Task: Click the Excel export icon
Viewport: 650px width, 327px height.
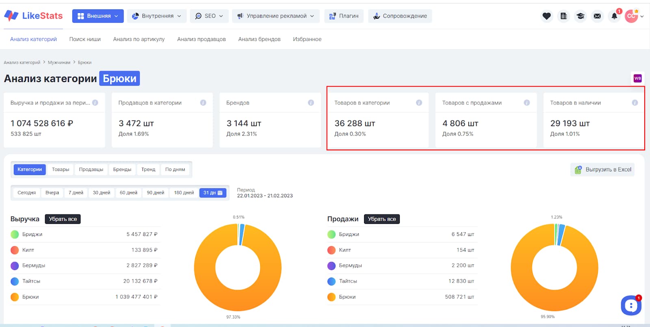Action: click(x=578, y=170)
